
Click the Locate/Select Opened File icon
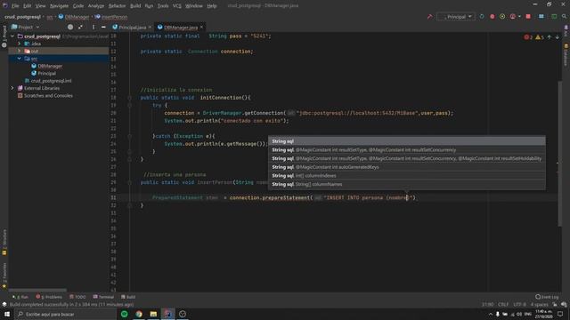point(70,28)
